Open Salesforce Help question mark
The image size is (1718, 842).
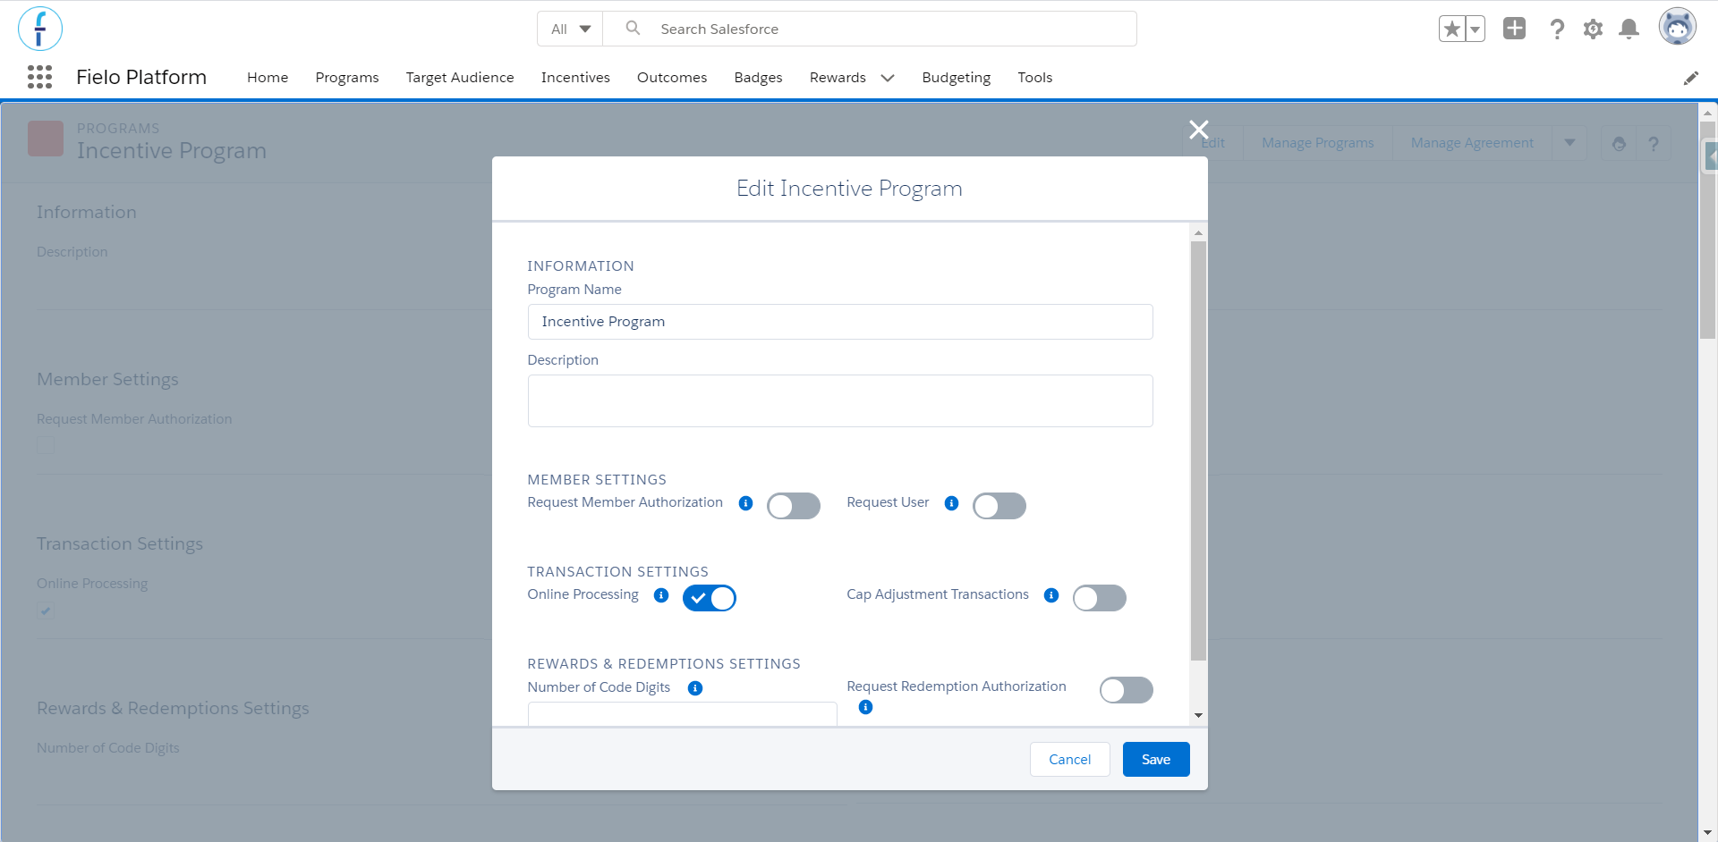click(x=1557, y=29)
